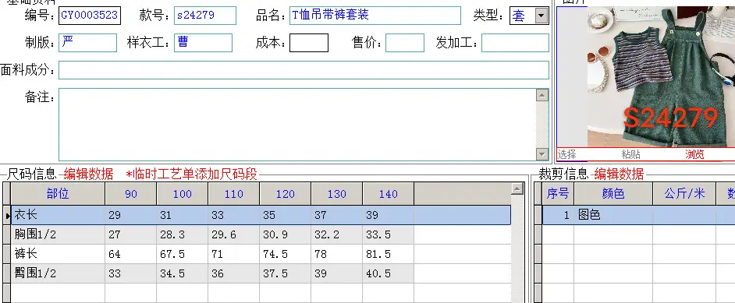The height and width of the screenshot is (303, 735).
Task: Click the 序号 column header
Action: click(x=559, y=194)
